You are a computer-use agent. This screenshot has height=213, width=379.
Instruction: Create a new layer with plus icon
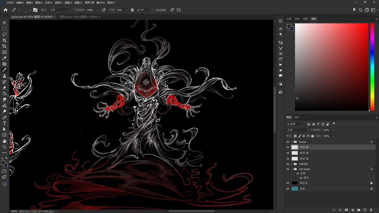365,210
